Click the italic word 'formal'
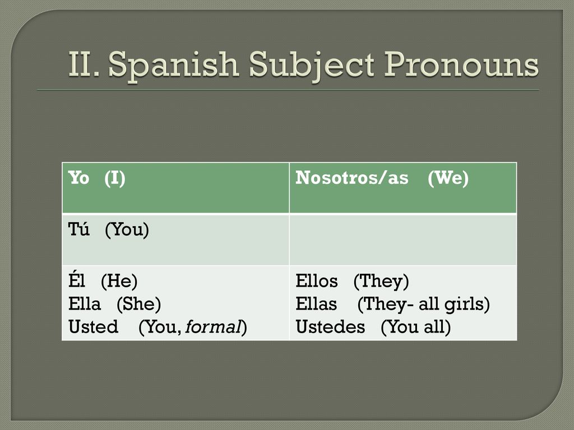Screen dimensions: 574x430 click(214, 327)
